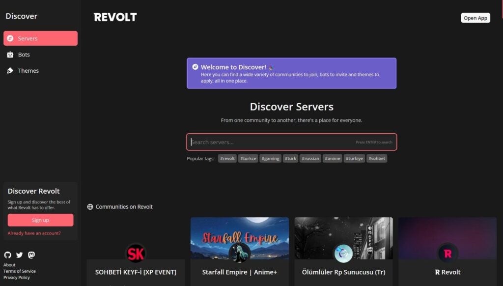Click the Discover Servers heading
This screenshot has height=286, width=503.
coord(292,107)
